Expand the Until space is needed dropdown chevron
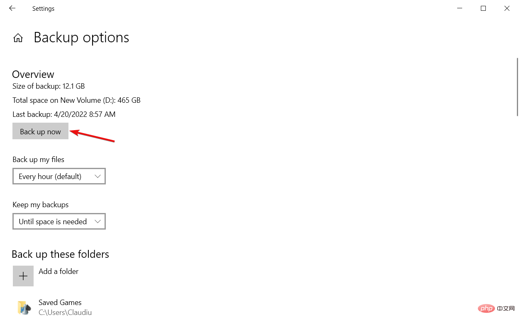Screen dimensions: 519x322 [98, 221]
